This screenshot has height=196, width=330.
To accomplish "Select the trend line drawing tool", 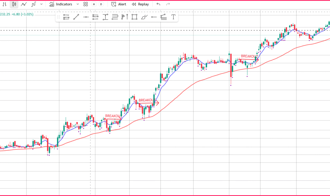I will (76, 17).
